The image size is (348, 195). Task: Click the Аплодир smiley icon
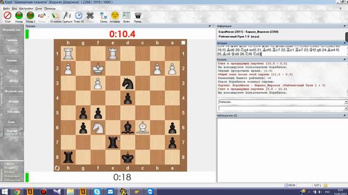(x=115, y=16)
